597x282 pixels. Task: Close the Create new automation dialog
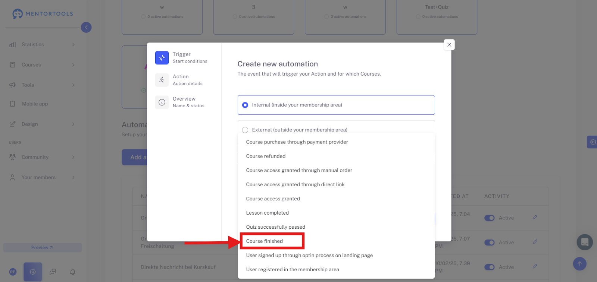coord(449,45)
